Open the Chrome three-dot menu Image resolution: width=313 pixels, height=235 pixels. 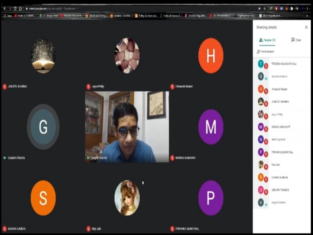point(307,8)
